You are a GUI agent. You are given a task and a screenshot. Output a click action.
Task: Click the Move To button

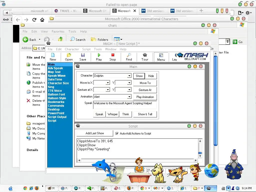coord(145,83)
